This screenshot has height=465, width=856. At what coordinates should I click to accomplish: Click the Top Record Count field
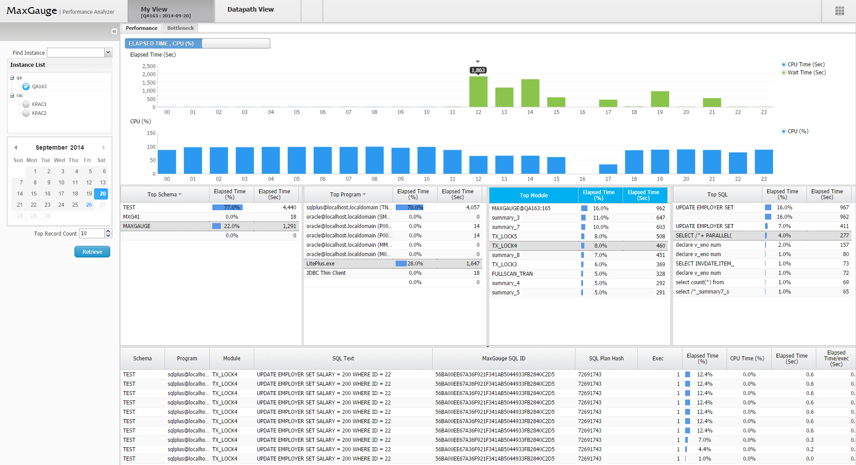pyautogui.click(x=92, y=233)
